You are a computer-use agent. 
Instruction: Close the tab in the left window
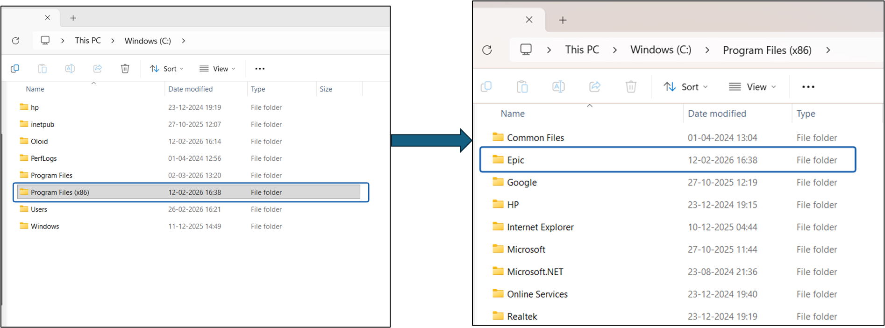pyautogui.click(x=48, y=18)
